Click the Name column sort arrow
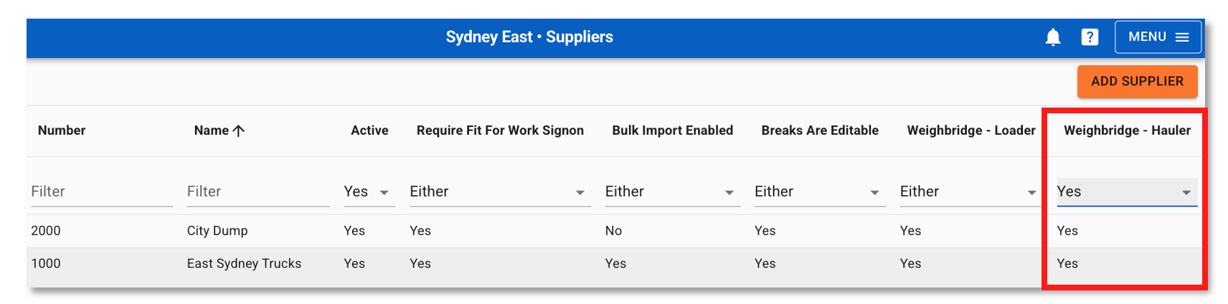Image resolution: width=1228 pixels, height=304 pixels. click(239, 130)
